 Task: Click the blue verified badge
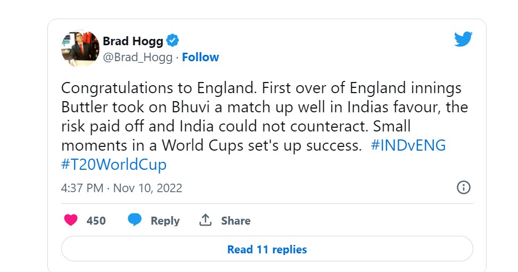click(173, 40)
